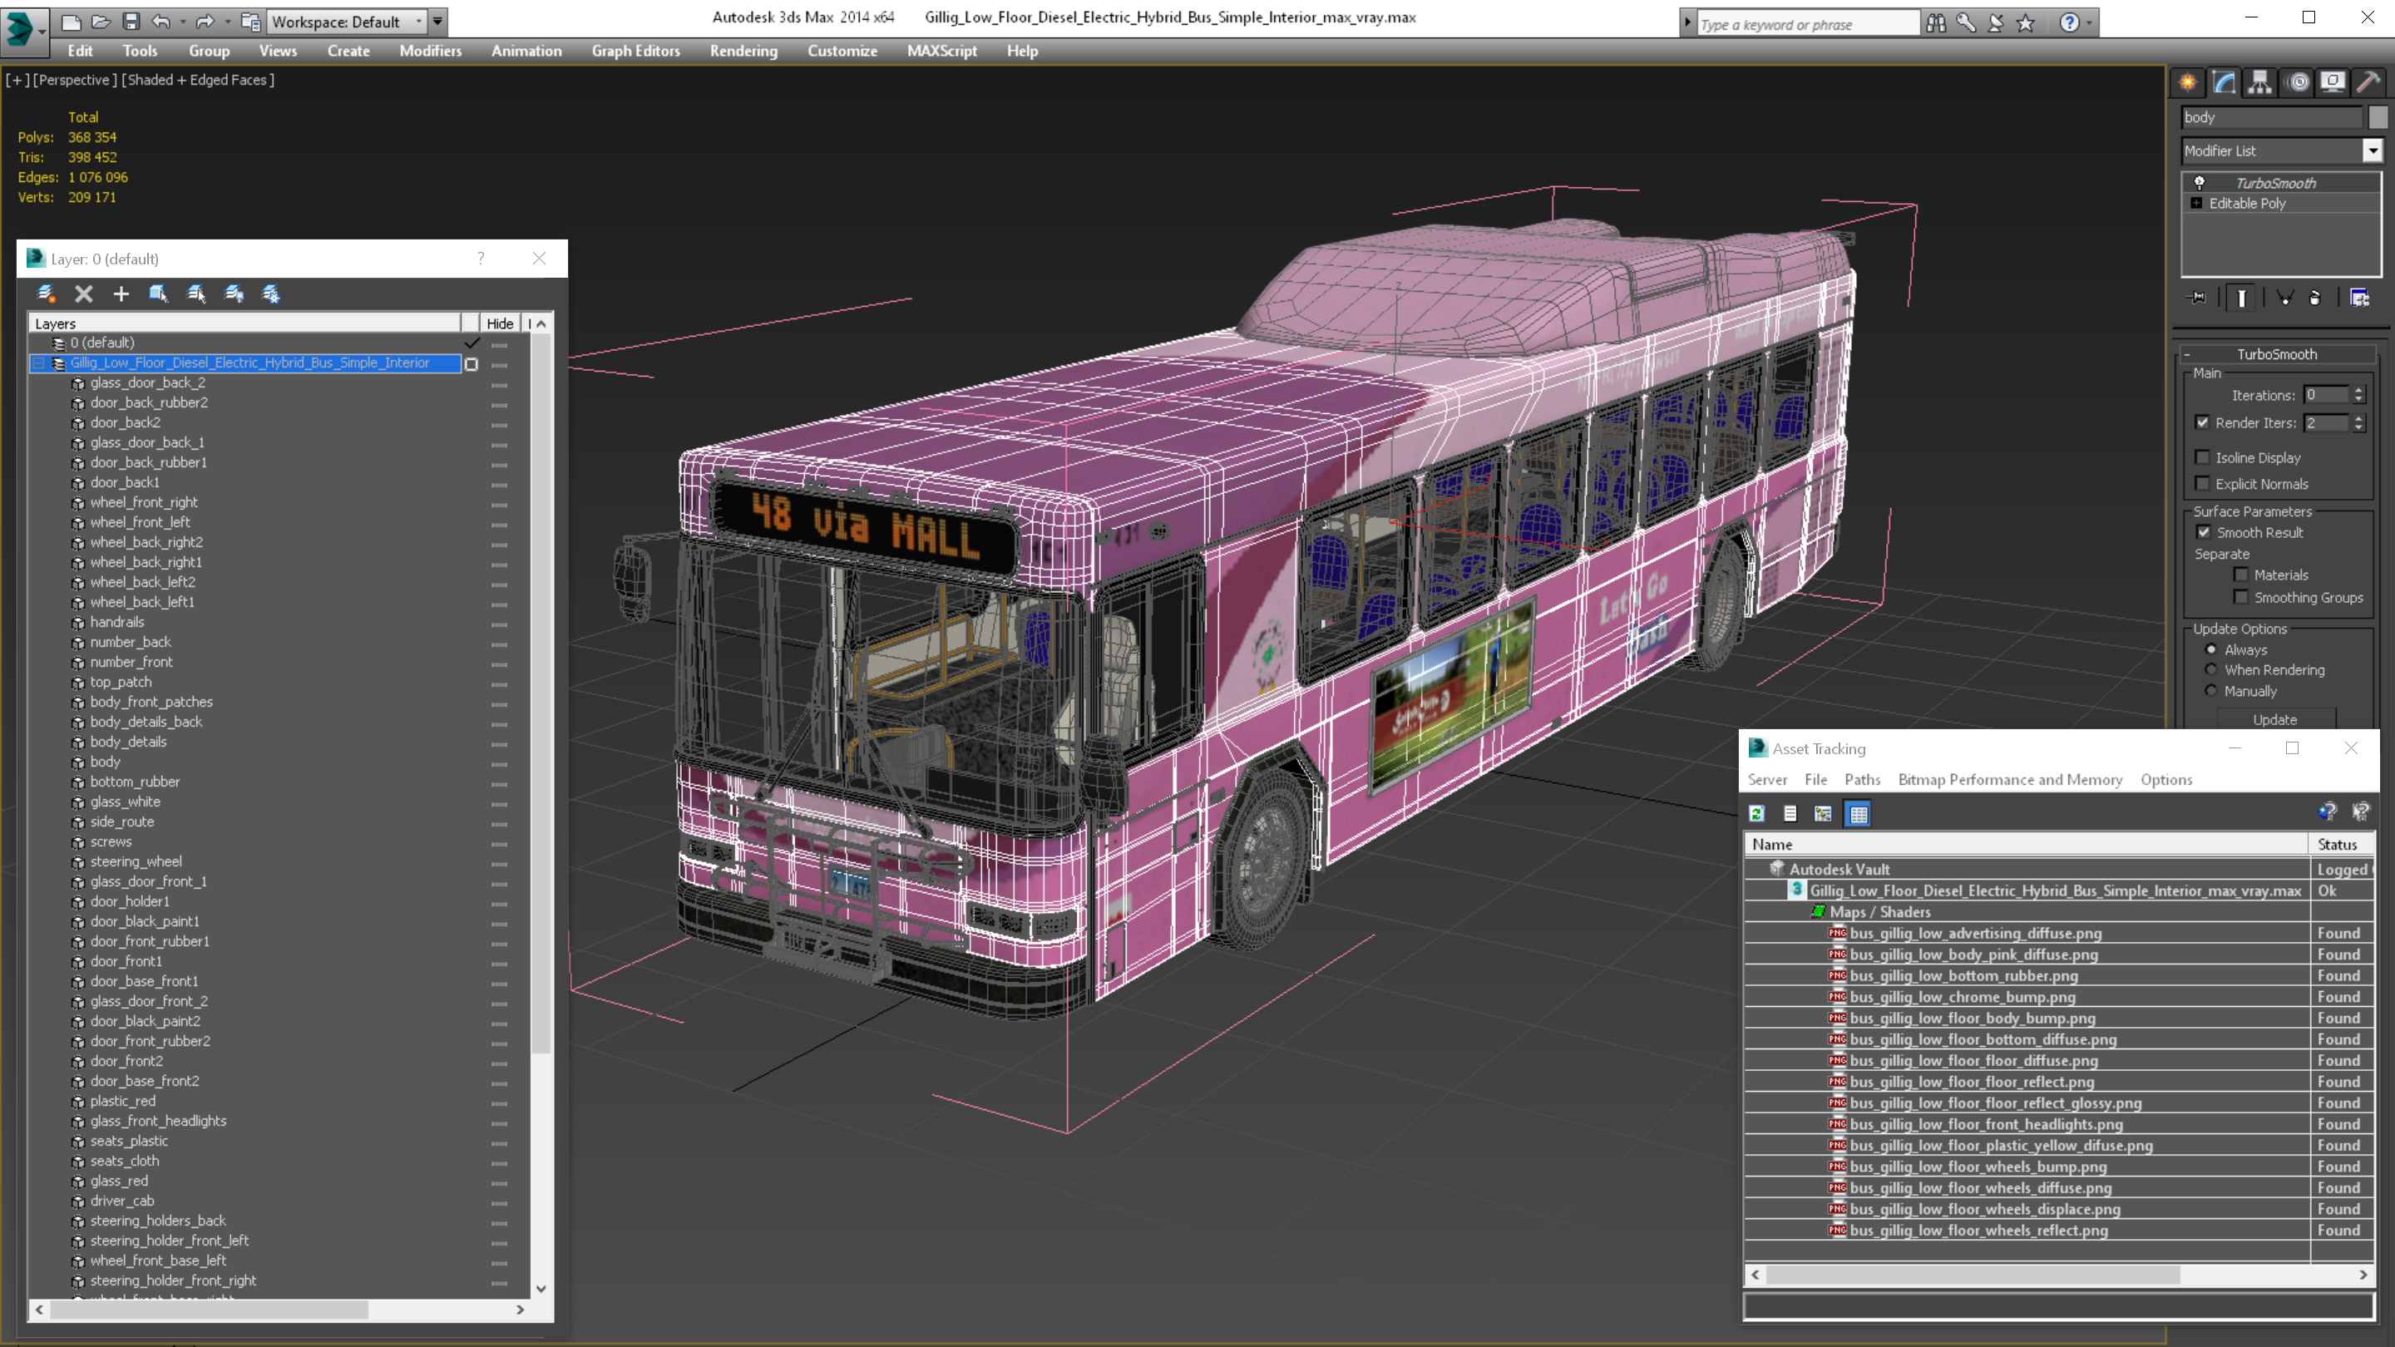Open the Hierarchy command panel tab
2395x1347 pixels.
click(x=2260, y=83)
